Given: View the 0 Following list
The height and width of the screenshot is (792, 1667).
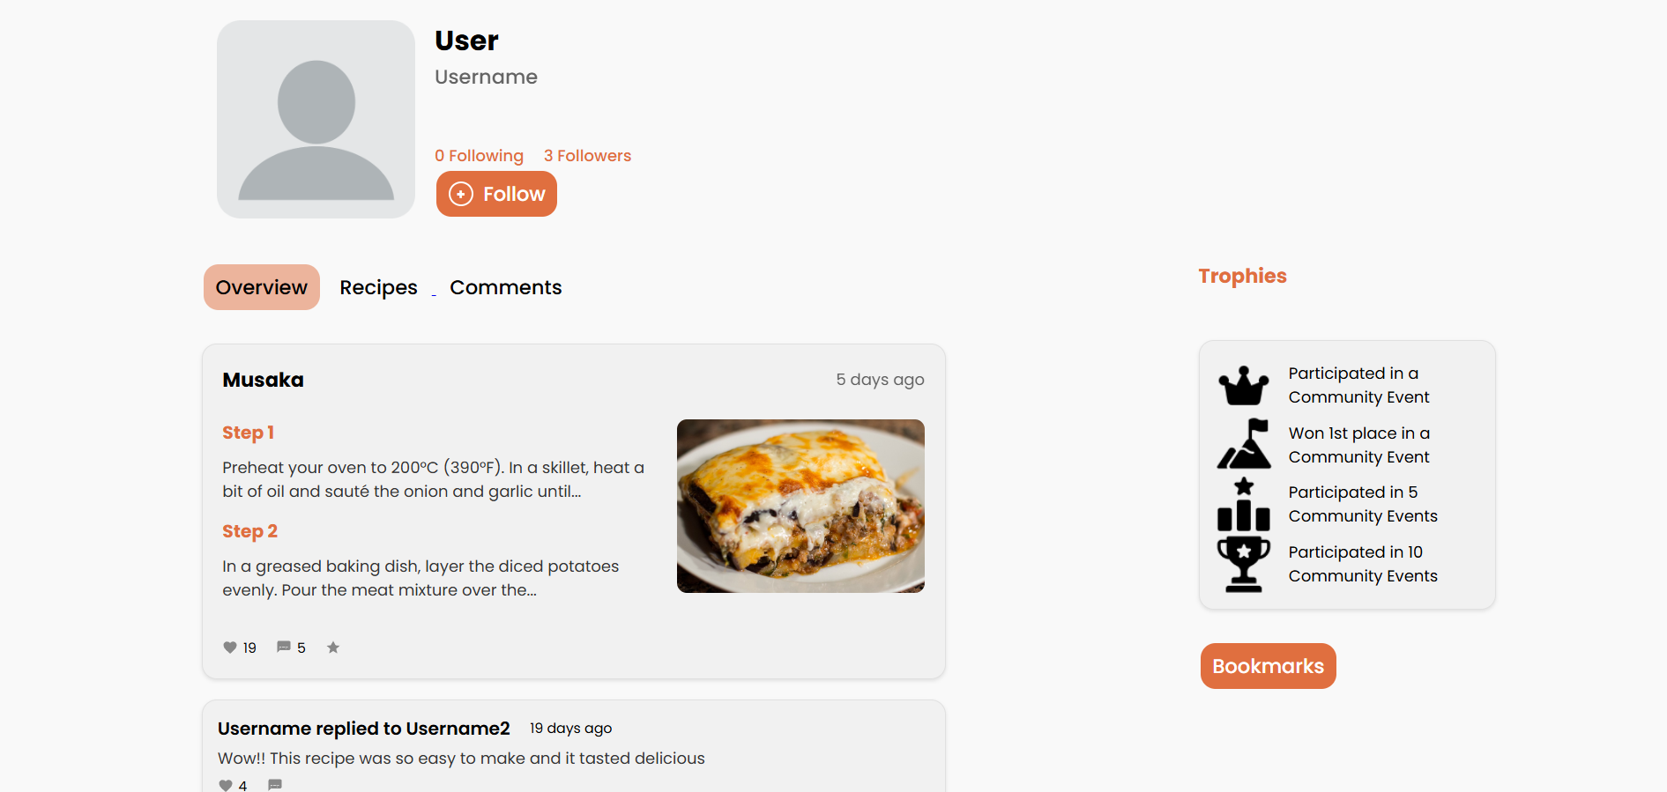Looking at the screenshot, I should click(x=479, y=156).
